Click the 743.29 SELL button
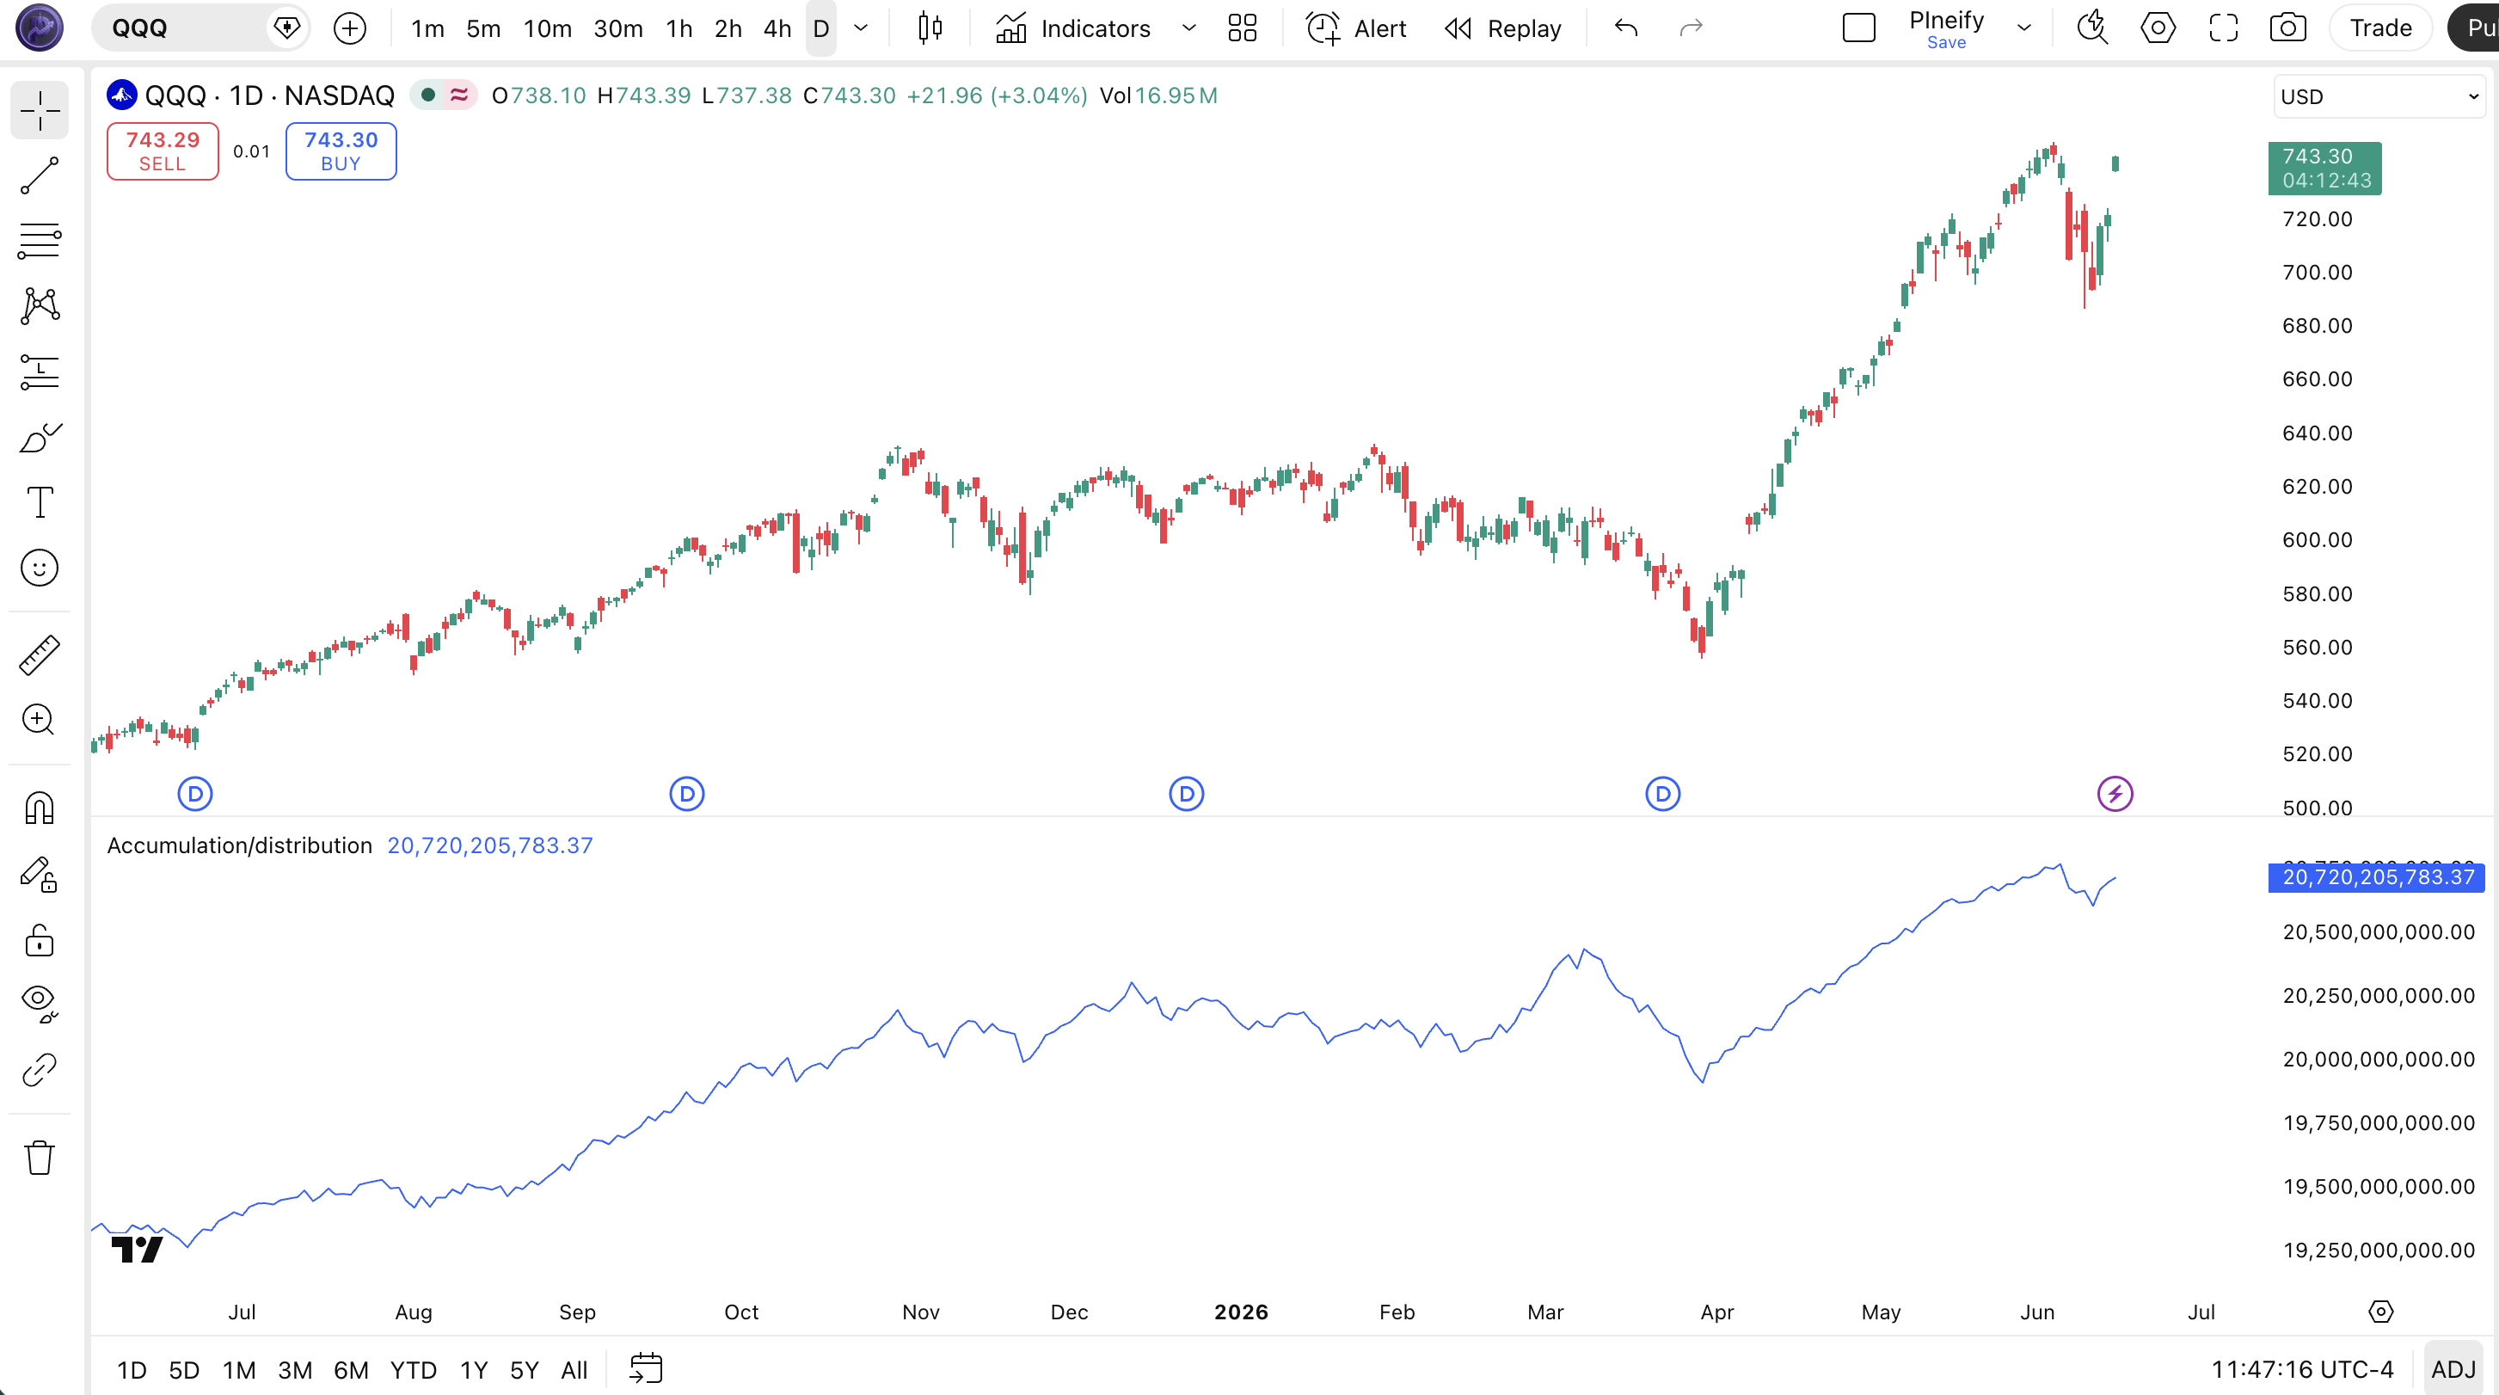2499x1395 pixels. pos(163,151)
